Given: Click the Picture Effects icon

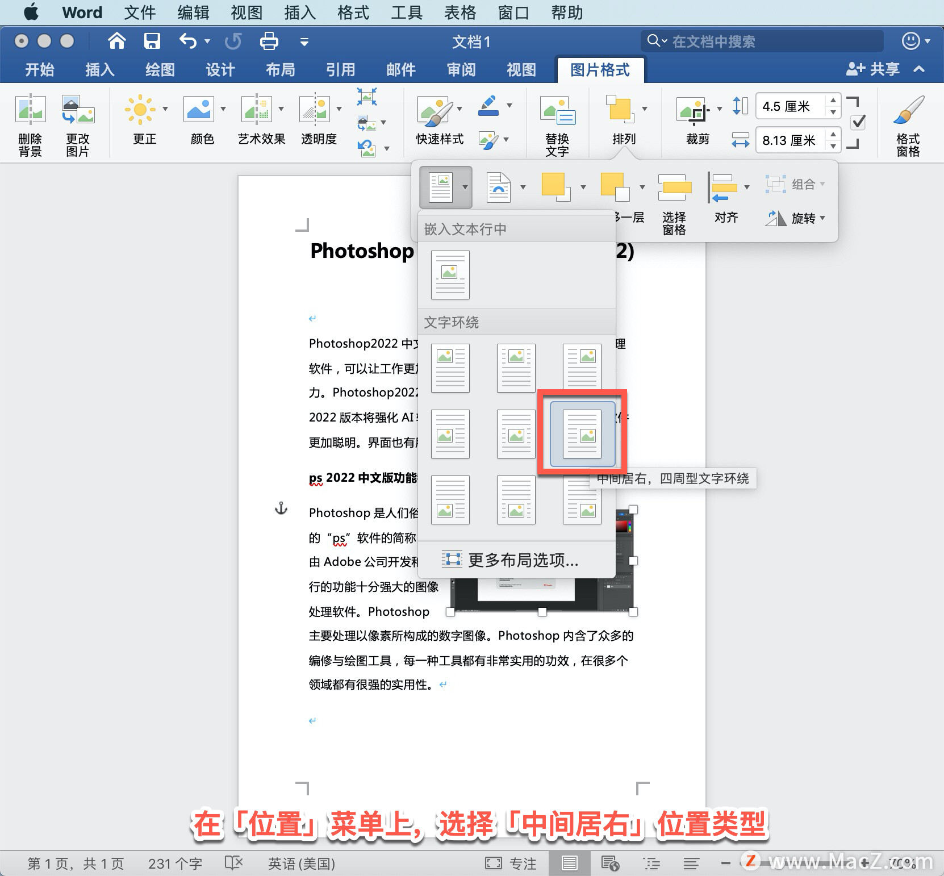Looking at the screenshot, I should pyautogui.click(x=488, y=140).
